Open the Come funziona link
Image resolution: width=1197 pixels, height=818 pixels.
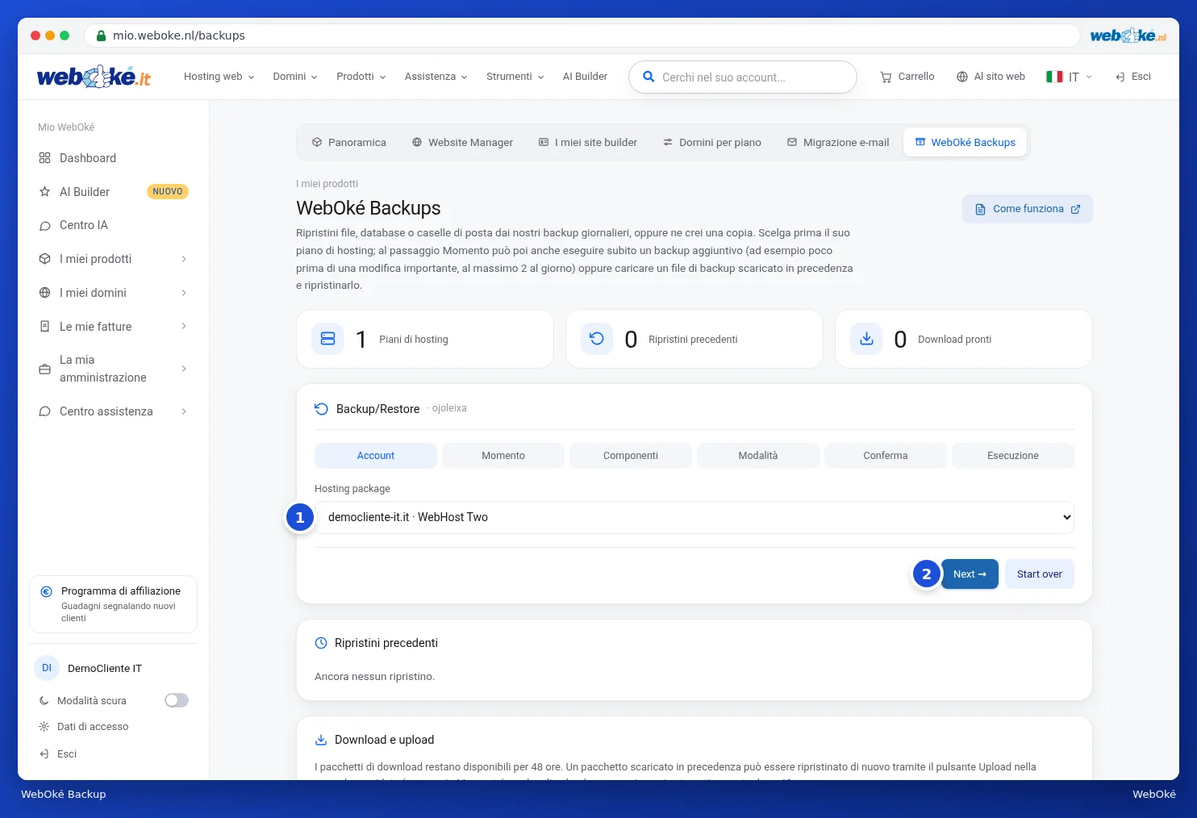point(1028,209)
